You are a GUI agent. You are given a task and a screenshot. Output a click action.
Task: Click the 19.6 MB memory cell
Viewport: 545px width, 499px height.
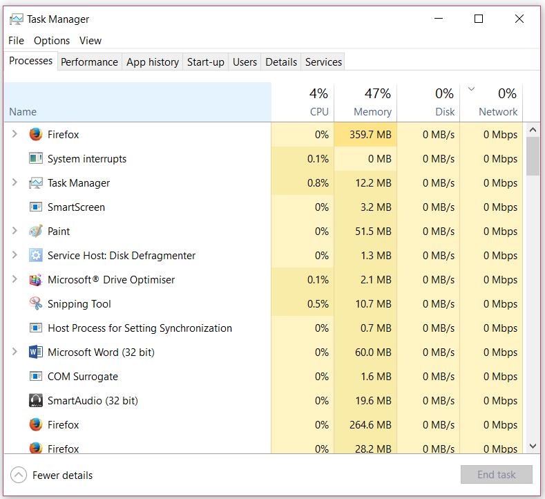[365, 401]
